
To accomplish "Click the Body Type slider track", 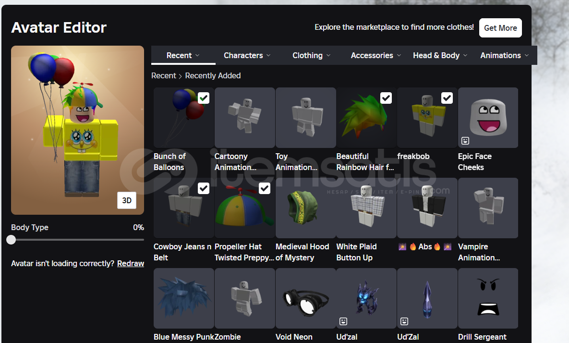I will [x=78, y=240].
